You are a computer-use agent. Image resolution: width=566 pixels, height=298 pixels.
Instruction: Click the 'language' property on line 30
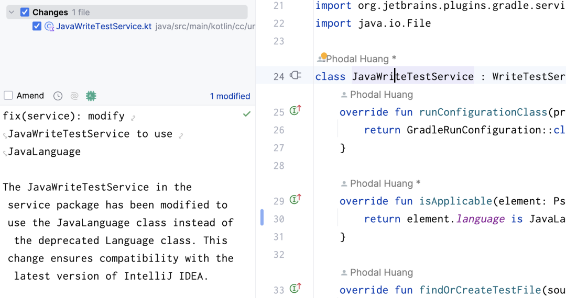(x=481, y=219)
